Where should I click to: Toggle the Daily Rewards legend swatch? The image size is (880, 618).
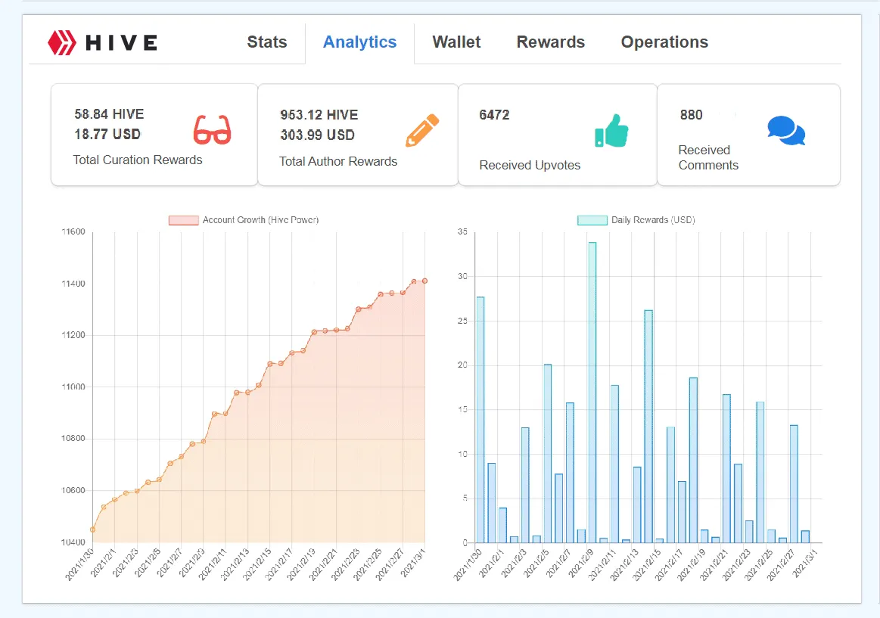tap(592, 220)
